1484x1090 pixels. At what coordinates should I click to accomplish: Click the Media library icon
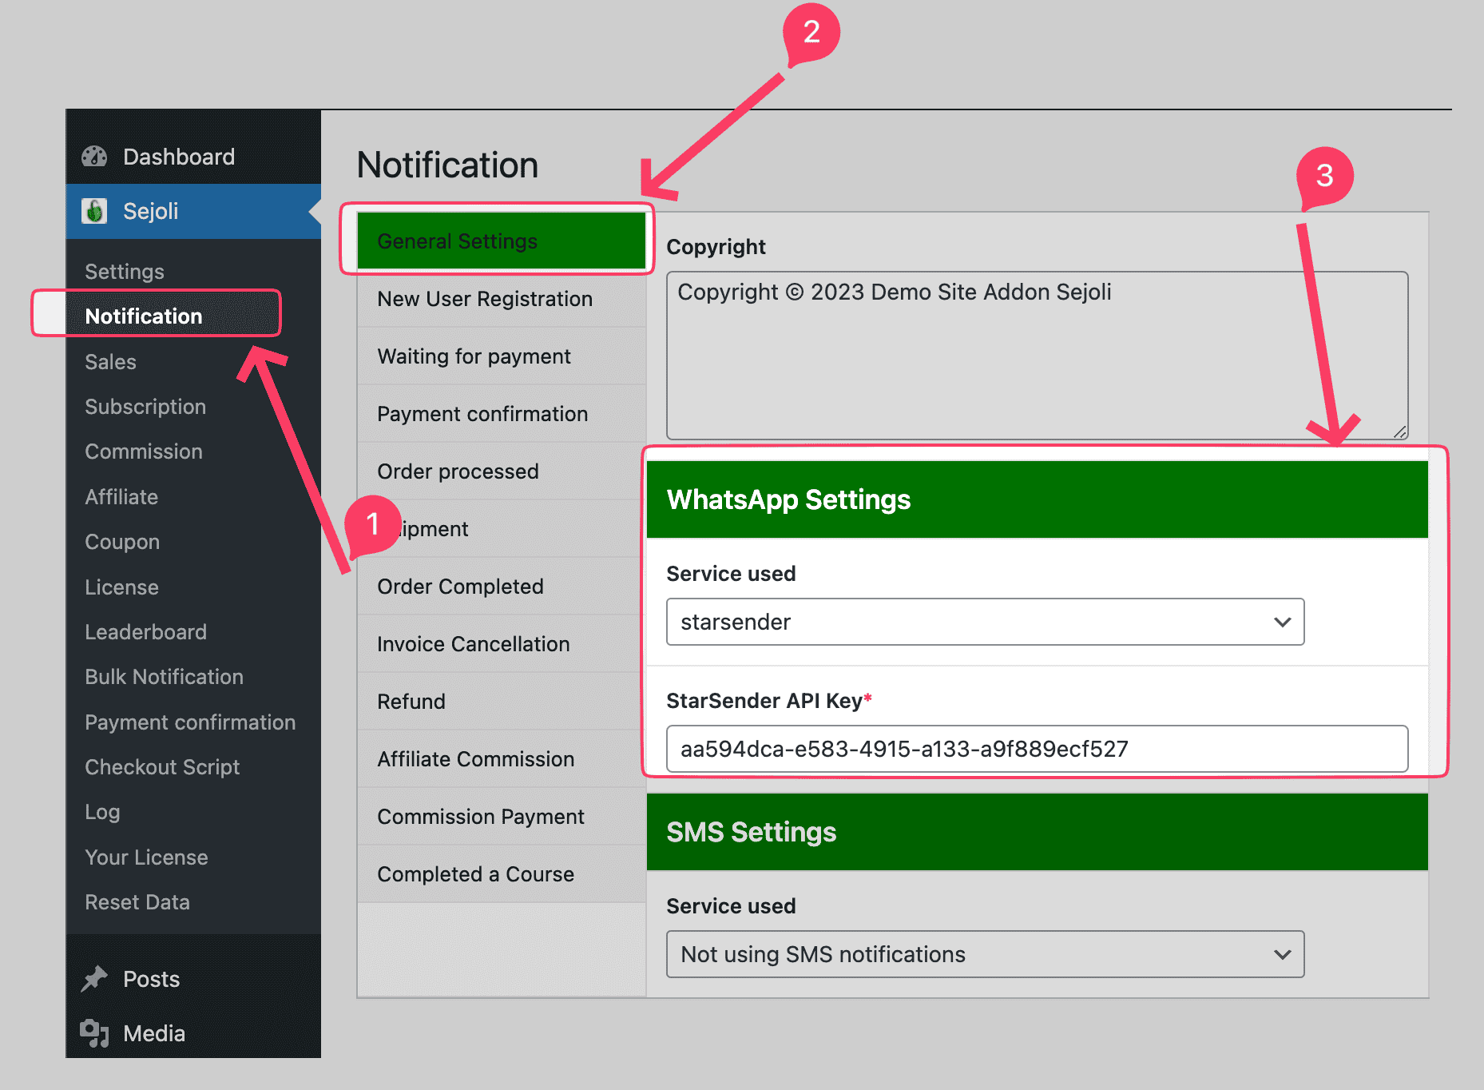(95, 1032)
